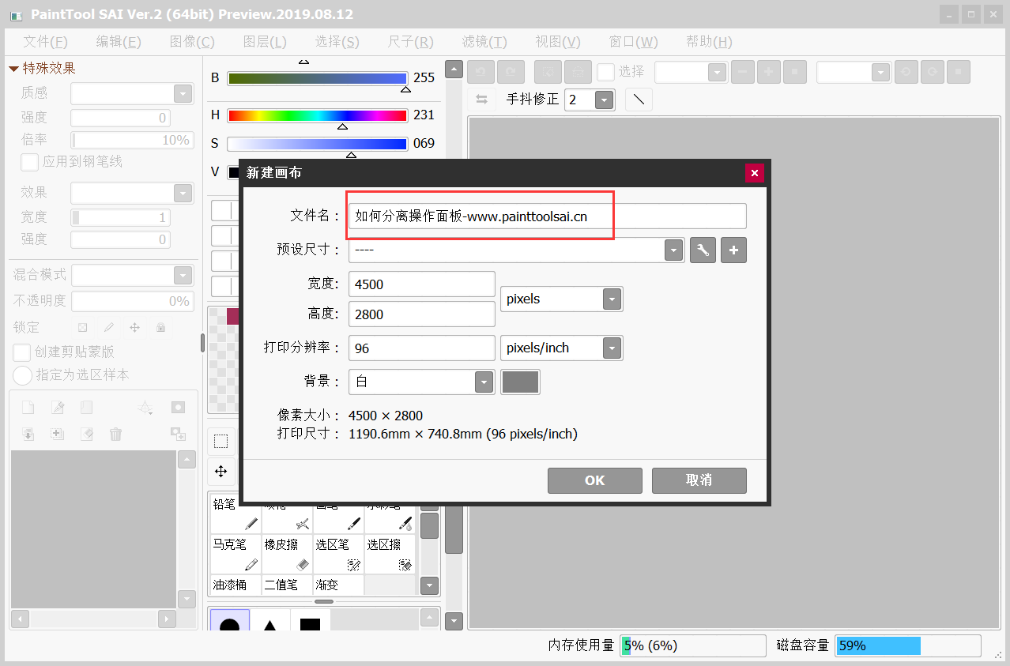Image resolution: width=1010 pixels, height=666 pixels.
Task: Open the 滤镜(T) menu
Action: pos(484,42)
